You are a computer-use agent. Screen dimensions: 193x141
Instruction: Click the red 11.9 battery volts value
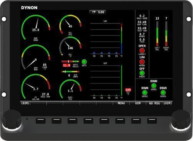click(x=66, y=65)
